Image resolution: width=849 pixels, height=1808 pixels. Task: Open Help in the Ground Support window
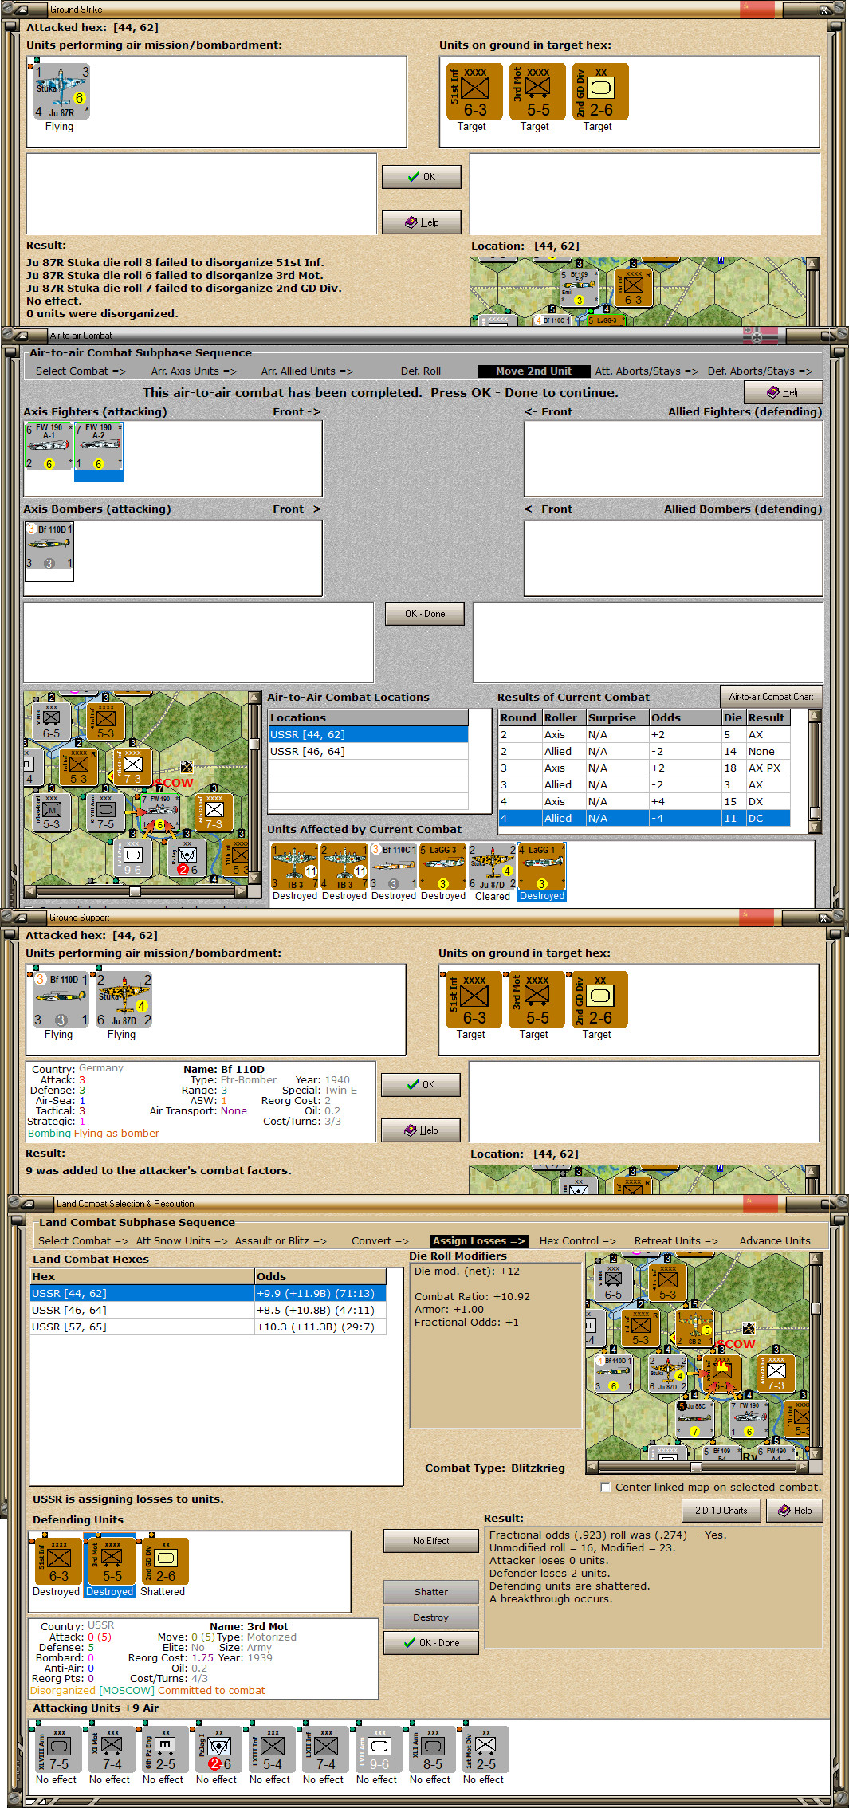tap(421, 1130)
